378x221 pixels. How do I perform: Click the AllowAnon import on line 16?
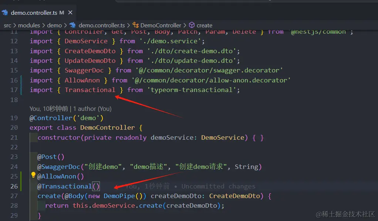pyautogui.click(x=82, y=80)
